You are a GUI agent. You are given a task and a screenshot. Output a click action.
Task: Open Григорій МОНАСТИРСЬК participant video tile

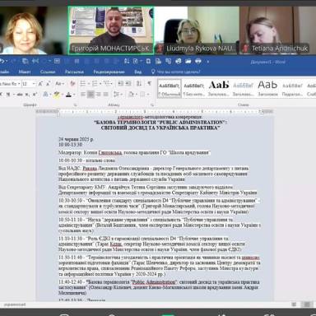point(111,30)
